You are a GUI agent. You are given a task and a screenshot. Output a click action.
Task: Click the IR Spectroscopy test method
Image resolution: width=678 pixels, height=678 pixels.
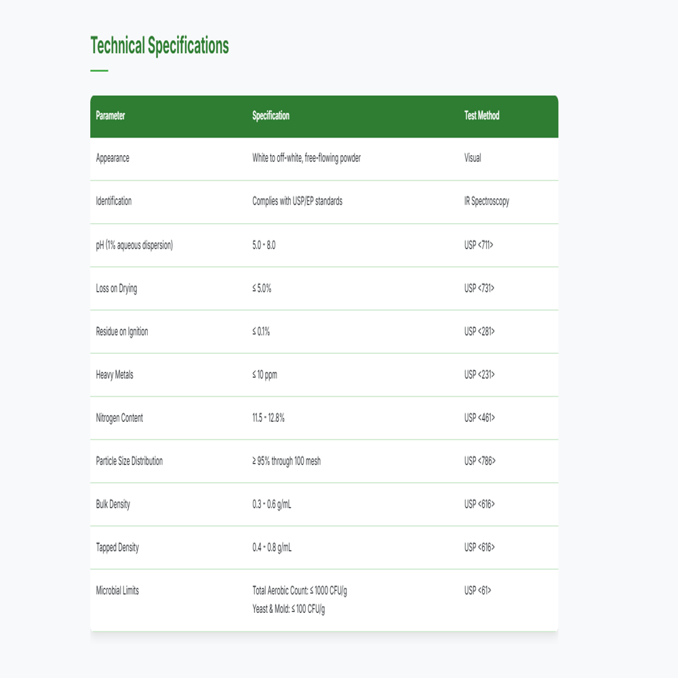point(486,201)
